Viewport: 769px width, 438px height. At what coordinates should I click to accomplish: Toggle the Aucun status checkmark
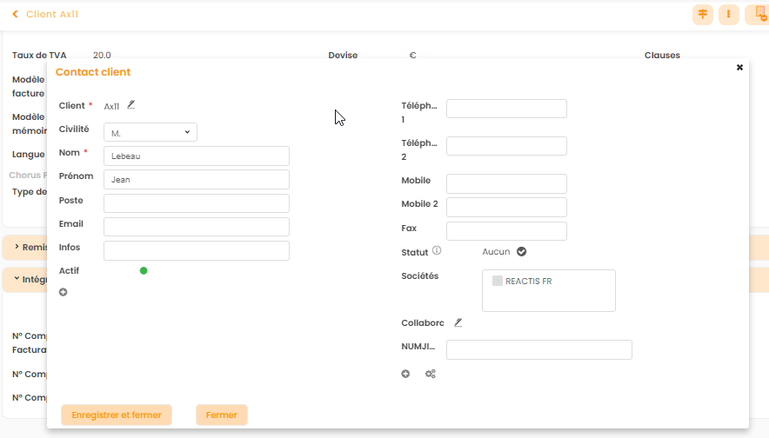[522, 252]
